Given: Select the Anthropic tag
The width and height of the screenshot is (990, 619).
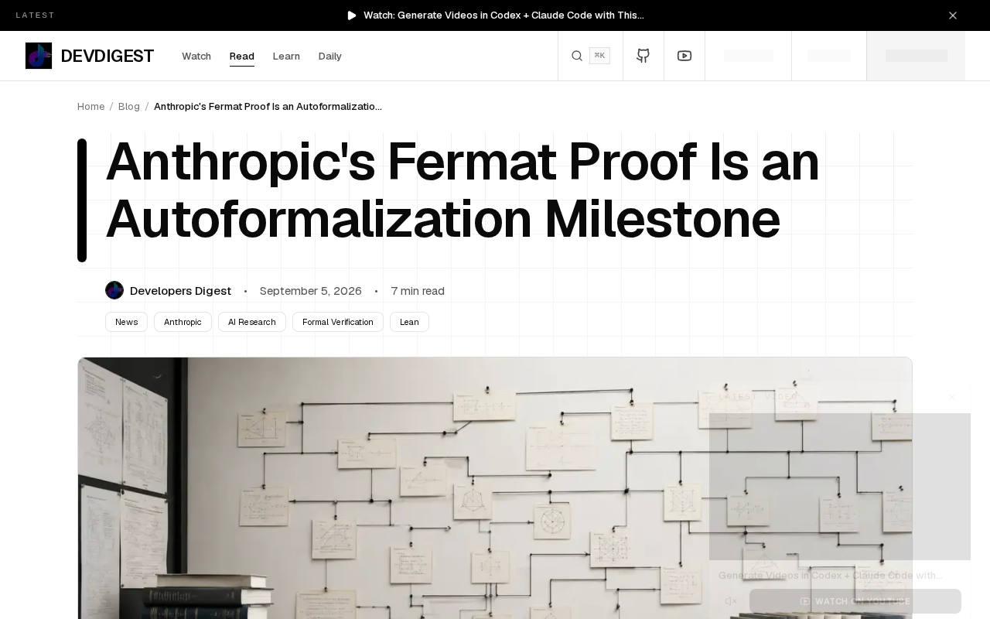Looking at the screenshot, I should 183,322.
